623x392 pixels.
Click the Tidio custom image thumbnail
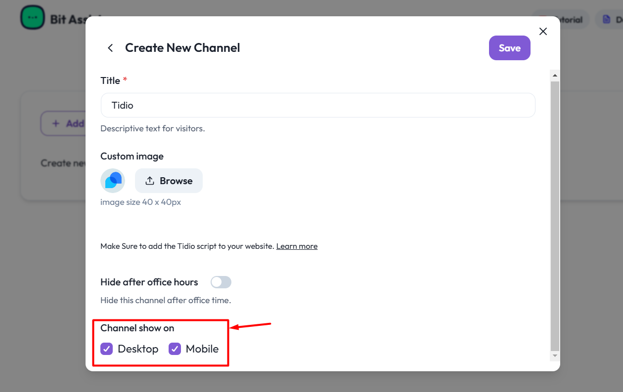(113, 181)
